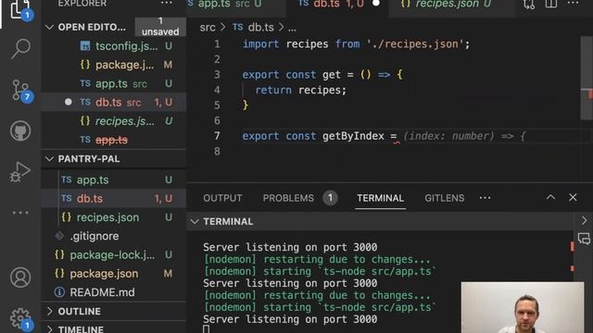Viewport: 593px width, 333px height.
Task: Select the TERMINAL panel tab
Action: click(x=381, y=198)
